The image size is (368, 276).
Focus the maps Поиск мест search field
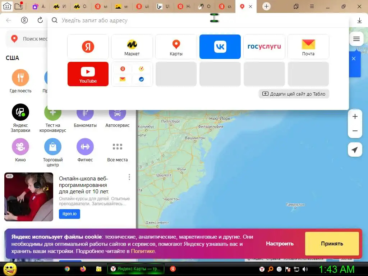(x=35, y=39)
